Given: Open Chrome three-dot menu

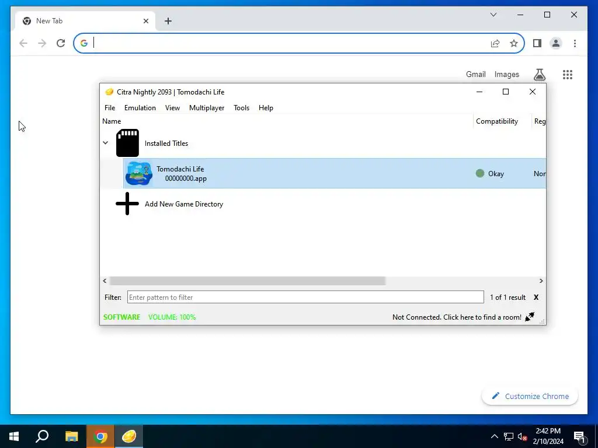Looking at the screenshot, I should point(575,43).
